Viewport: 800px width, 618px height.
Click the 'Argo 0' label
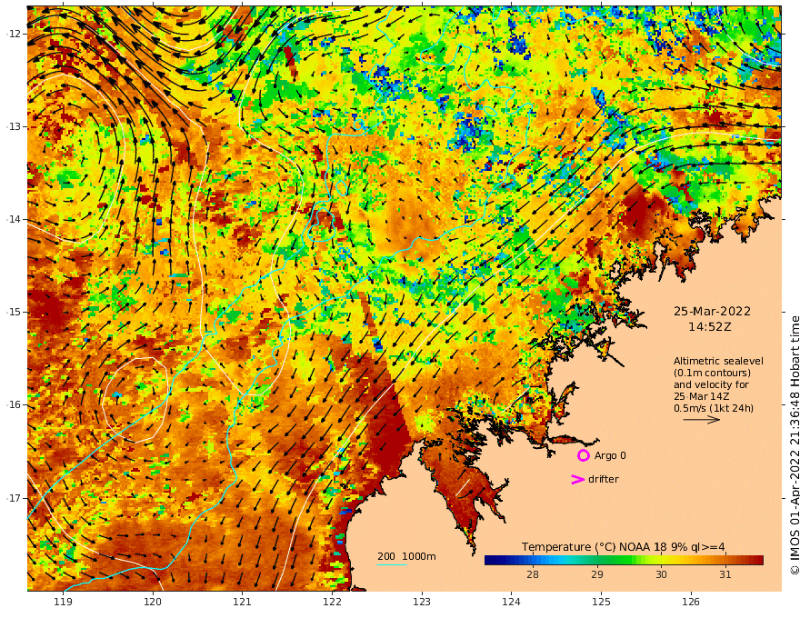pyautogui.click(x=610, y=455)
